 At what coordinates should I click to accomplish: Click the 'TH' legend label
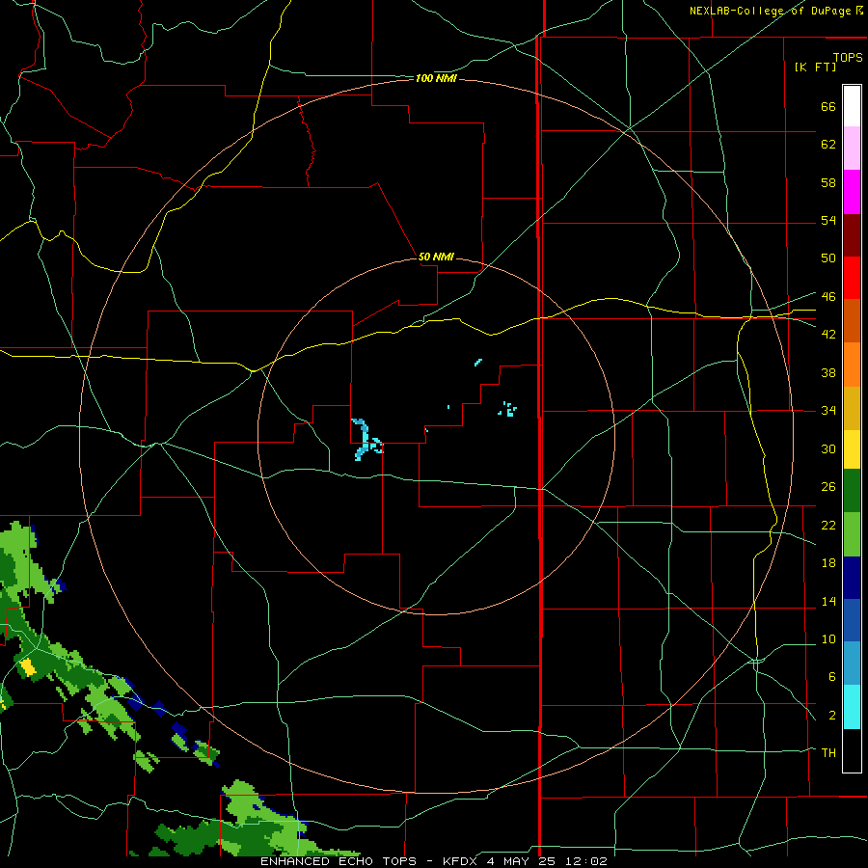click(828, 753)
